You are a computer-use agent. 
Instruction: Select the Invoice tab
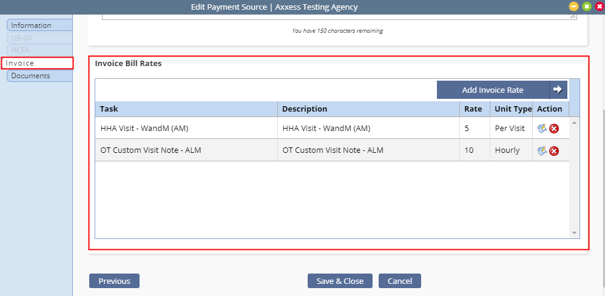pos(37,63)
